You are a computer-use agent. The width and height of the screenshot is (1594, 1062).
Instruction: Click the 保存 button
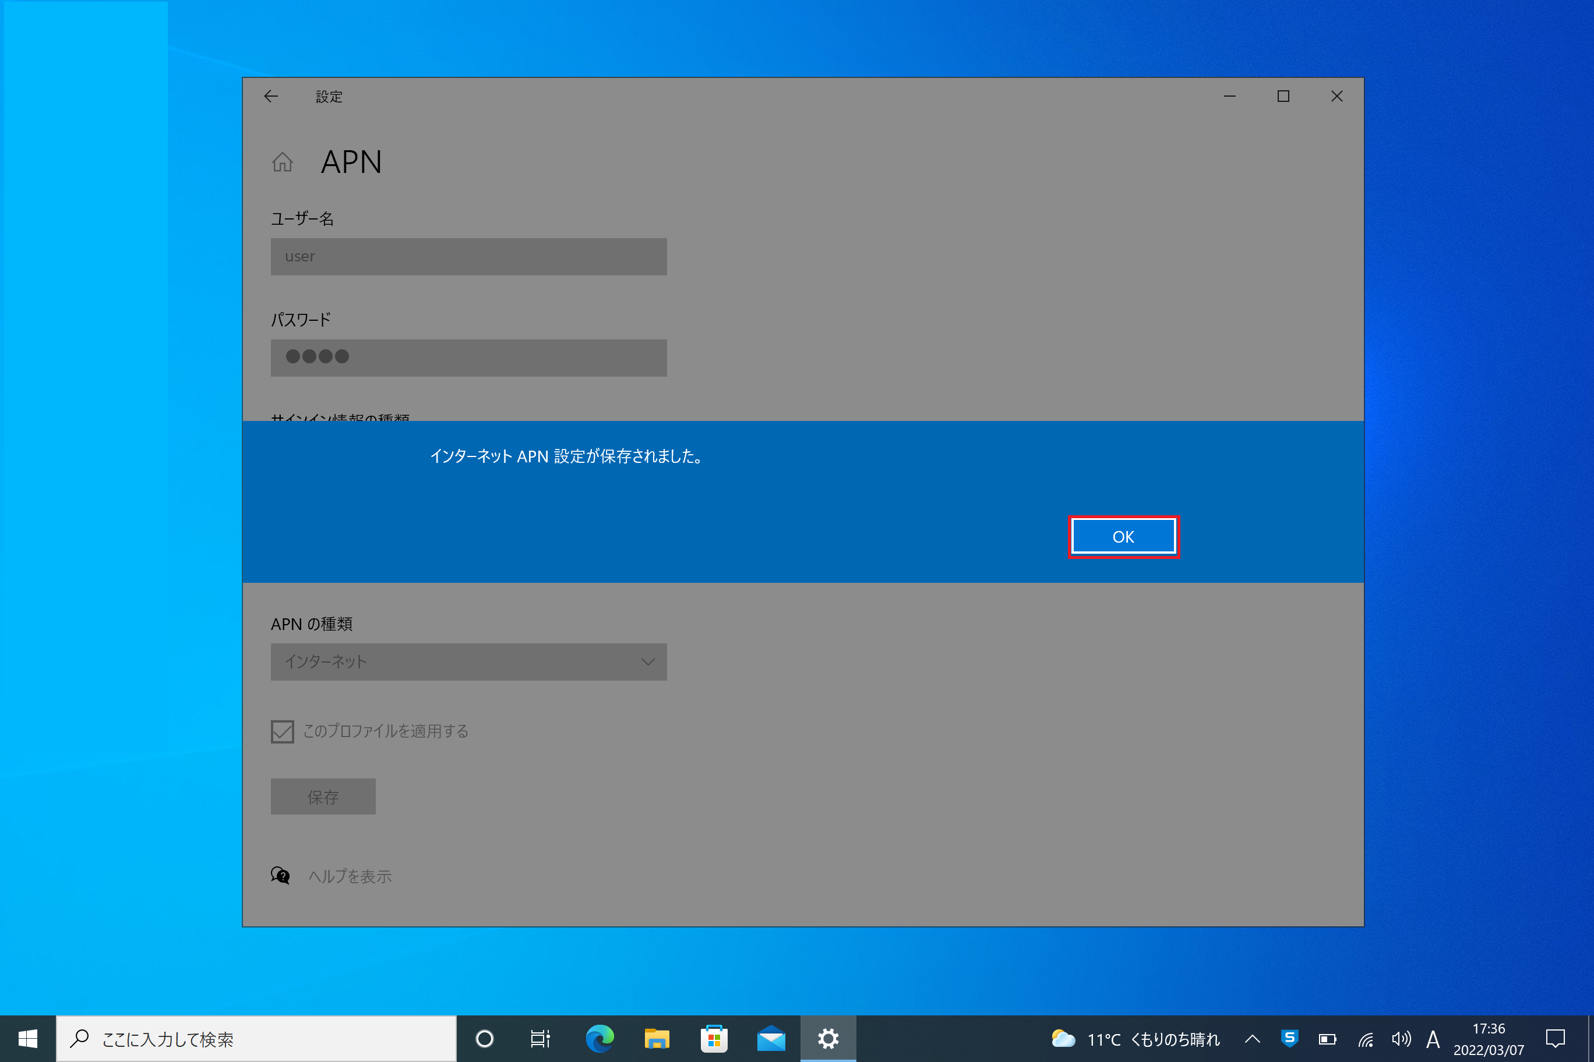323,796
